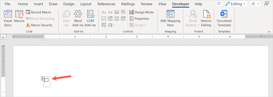Open the Visual Basic editor
273x97 pixels.
click(x=8, y=18)
